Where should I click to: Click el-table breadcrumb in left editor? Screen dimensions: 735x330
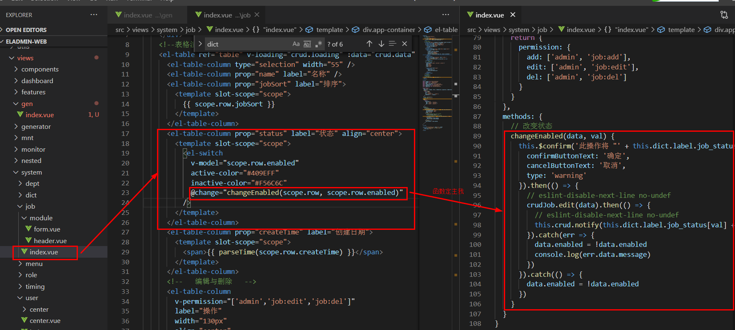(441, 30)
